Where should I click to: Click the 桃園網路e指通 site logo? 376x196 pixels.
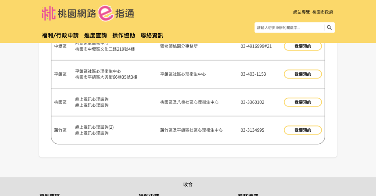(88, 13)
